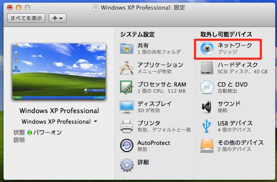Screen dimensions: 277x182
Task: Open the CD と DVD disc icon
Action: point(207,87)
